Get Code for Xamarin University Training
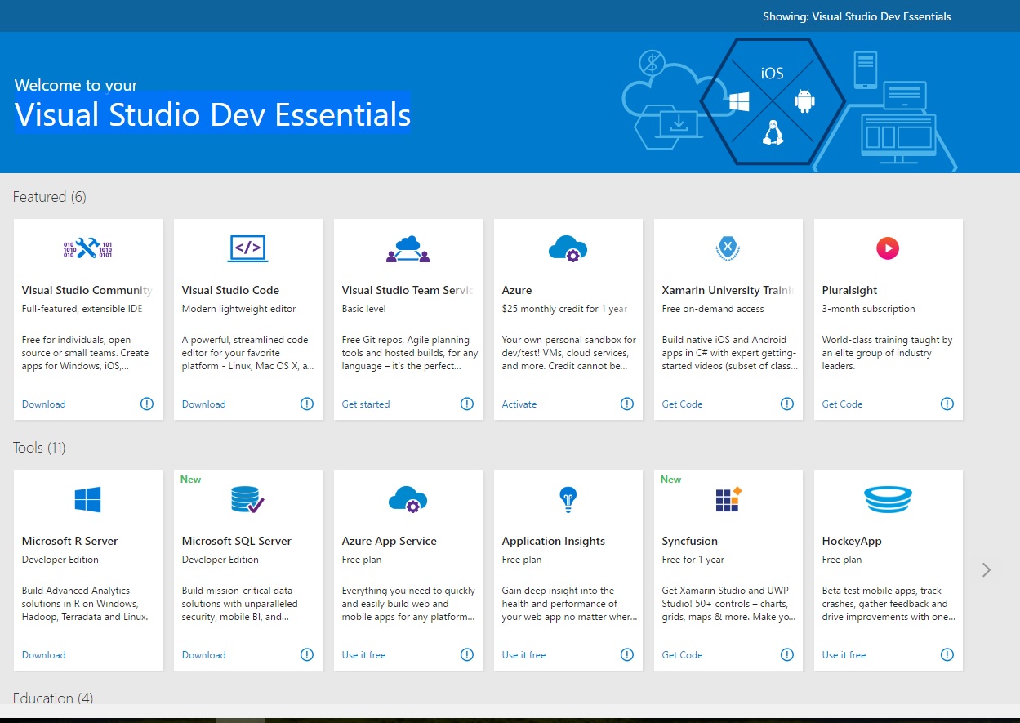 [x=683, y=404]
